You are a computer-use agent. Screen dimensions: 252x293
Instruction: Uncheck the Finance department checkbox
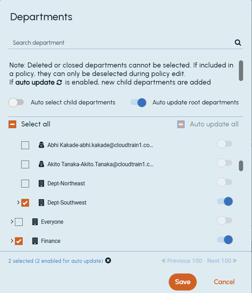click(x=19, y=241)
